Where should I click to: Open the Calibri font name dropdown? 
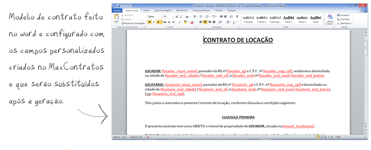click(155, 17)
